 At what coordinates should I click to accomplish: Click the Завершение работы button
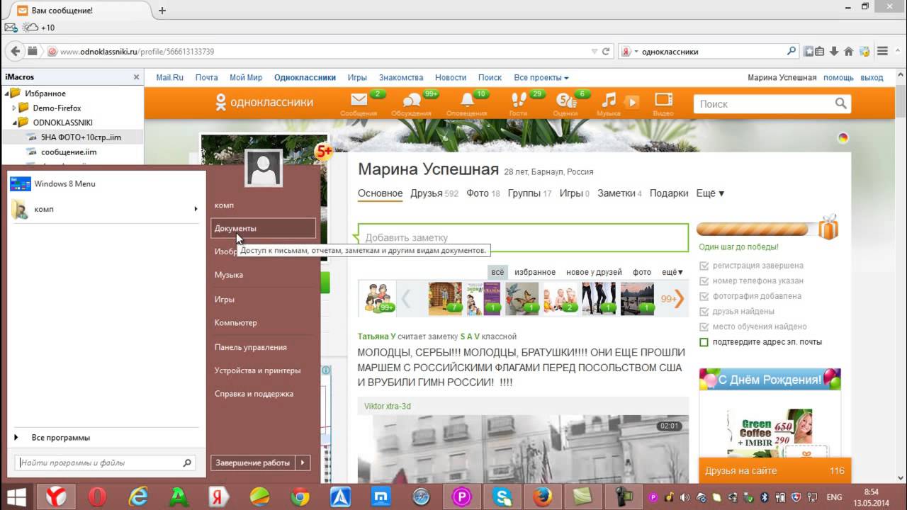tap(253, 463)
